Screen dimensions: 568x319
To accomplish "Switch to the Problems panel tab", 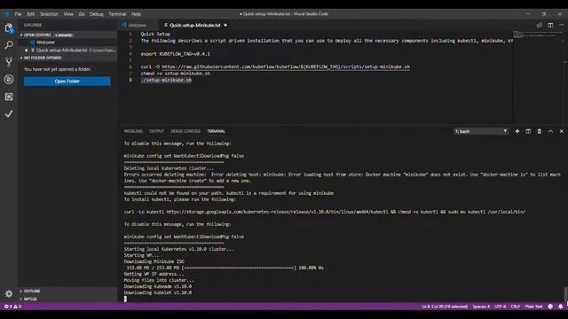I will coord(133,131).
